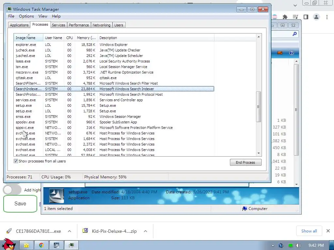Screen dimensions: 334x250
Task: Select the lsass.exe process
Action: [114, 61]
